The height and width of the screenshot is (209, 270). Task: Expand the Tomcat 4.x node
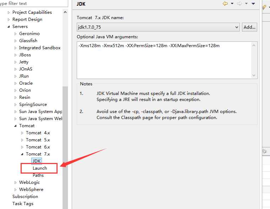tap(22, 133)
